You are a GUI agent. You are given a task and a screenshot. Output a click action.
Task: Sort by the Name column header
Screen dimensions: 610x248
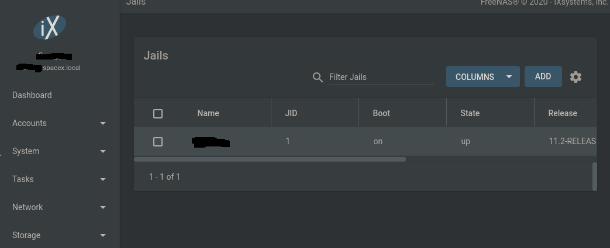coord(208,113)
